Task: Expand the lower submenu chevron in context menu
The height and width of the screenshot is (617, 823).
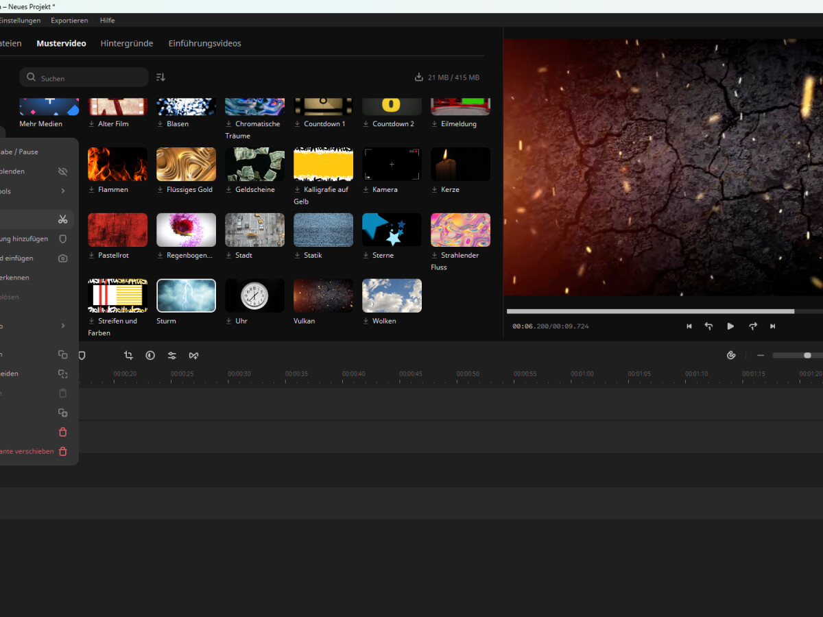Action: [63, 326]
